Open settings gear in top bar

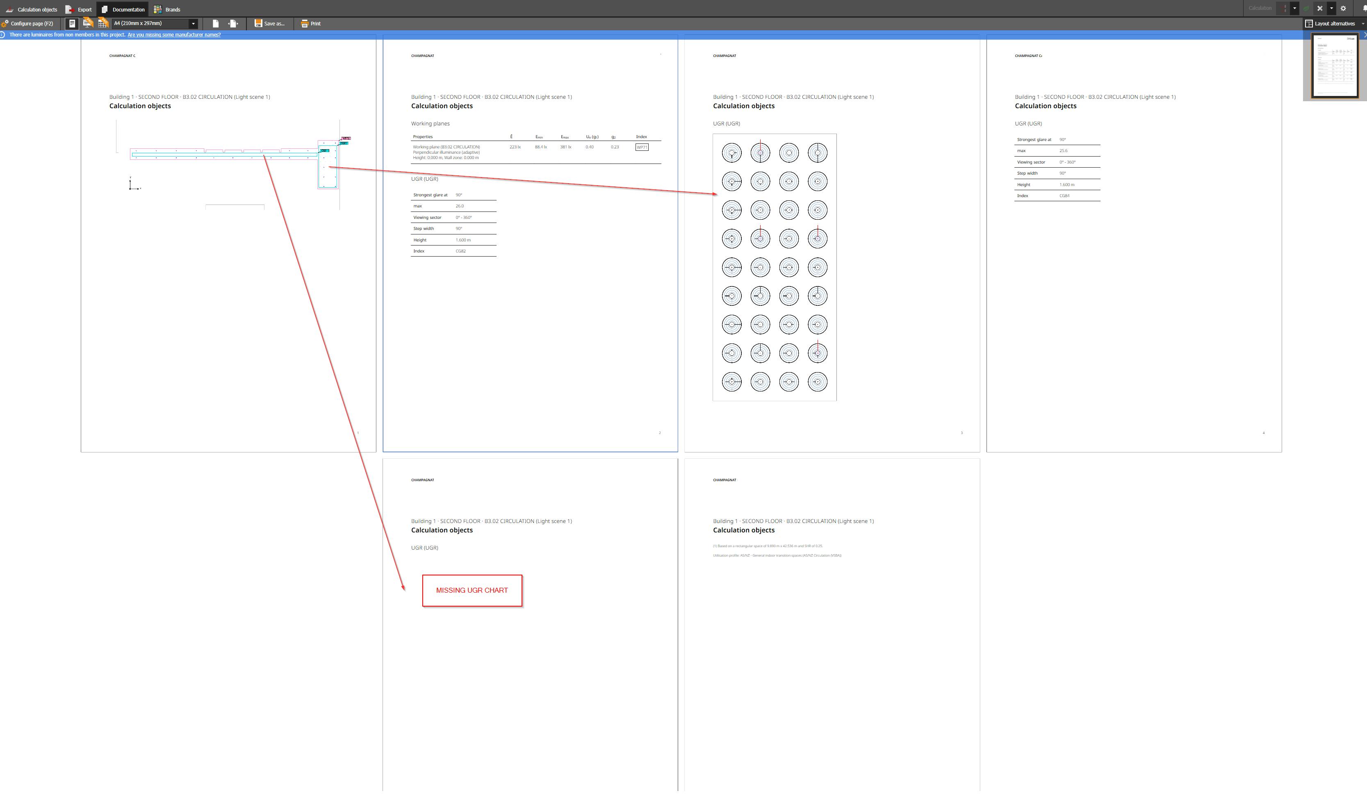point(1343,8)
